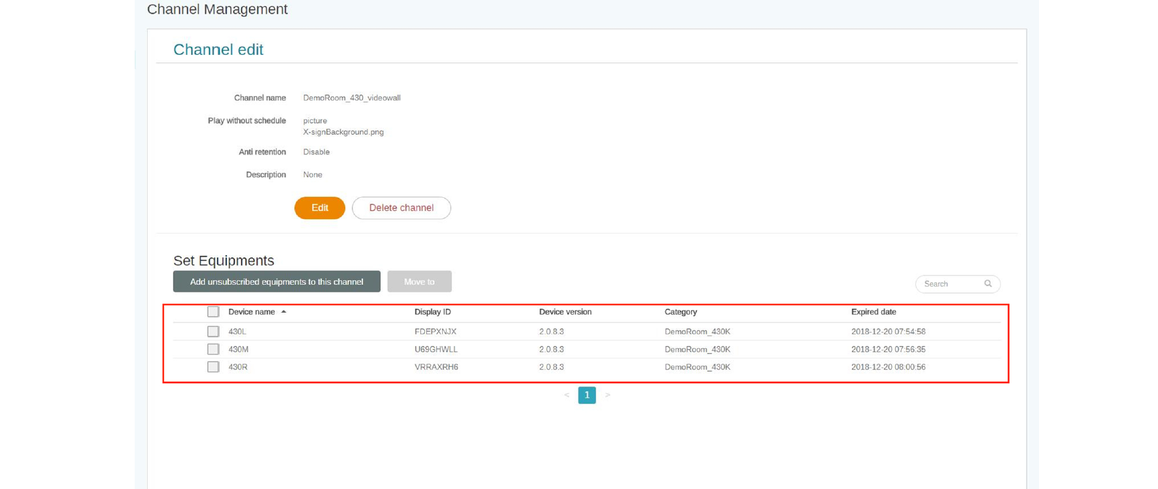Sort table by Category column
Viewport: 1158px width, 489px height.
[681, 312]
